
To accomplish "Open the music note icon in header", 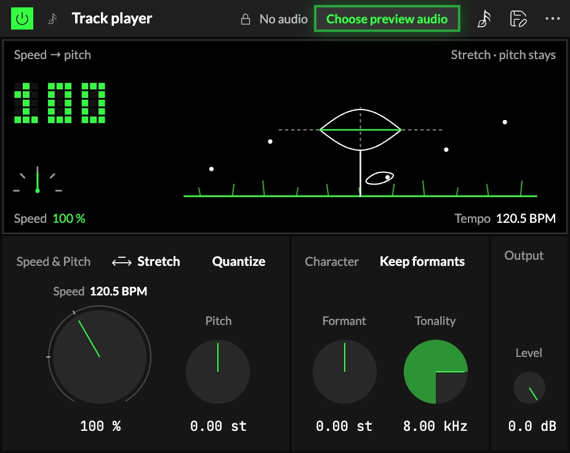I will (484, 19).
